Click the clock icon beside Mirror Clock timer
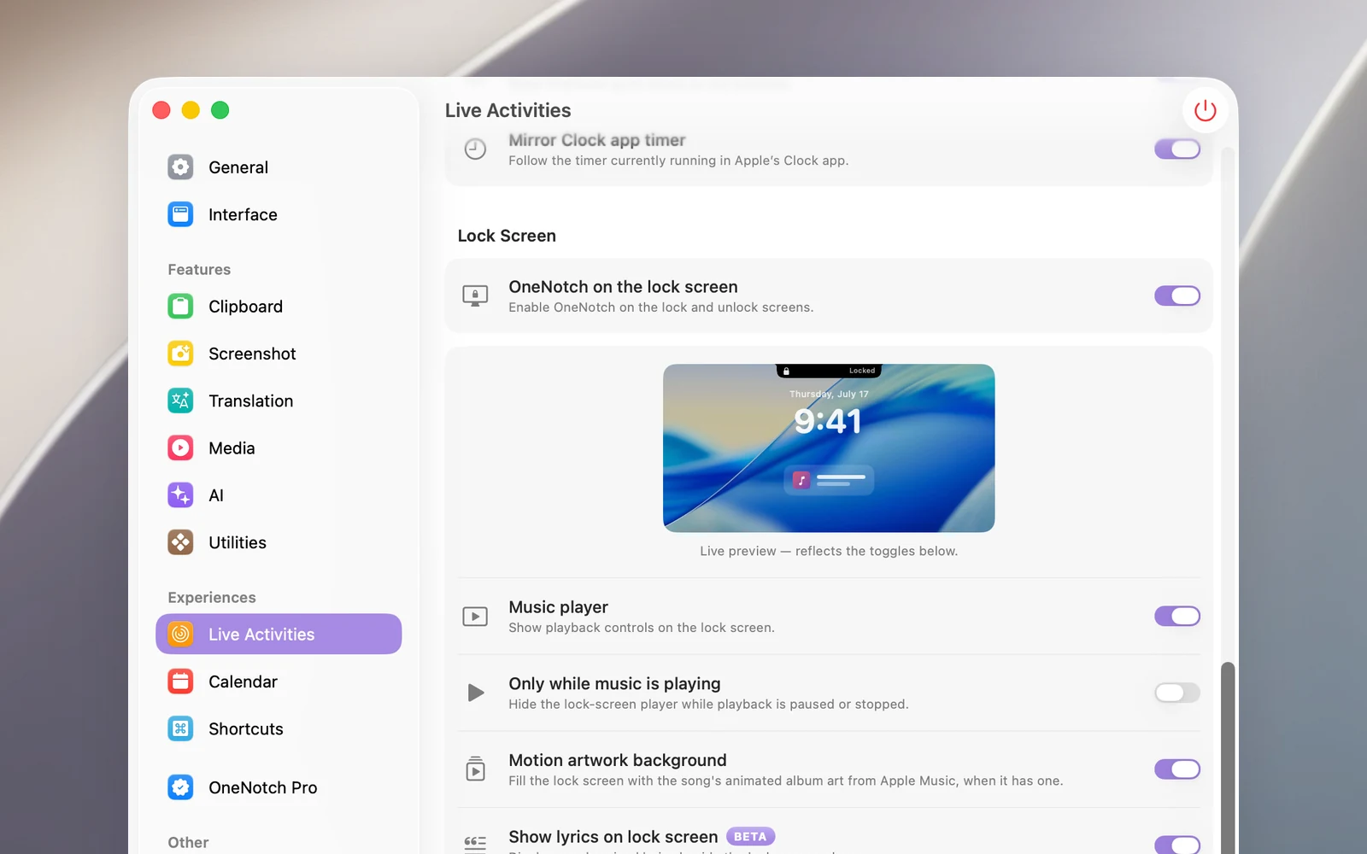1367x854 pixels. 475,149
